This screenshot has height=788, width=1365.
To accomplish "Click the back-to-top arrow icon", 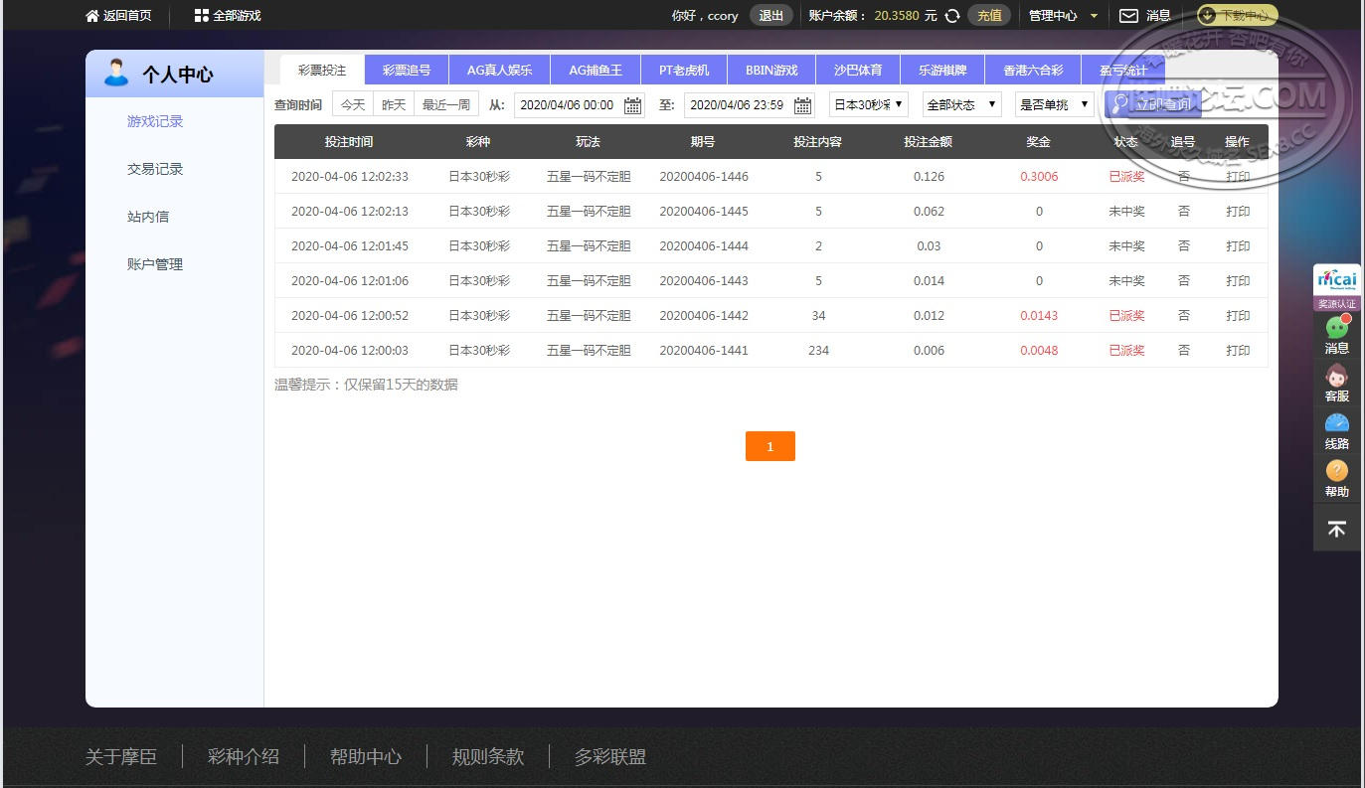I will click(x=1336, y=529).
